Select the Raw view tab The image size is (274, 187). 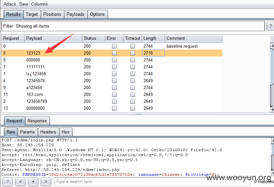11,132
